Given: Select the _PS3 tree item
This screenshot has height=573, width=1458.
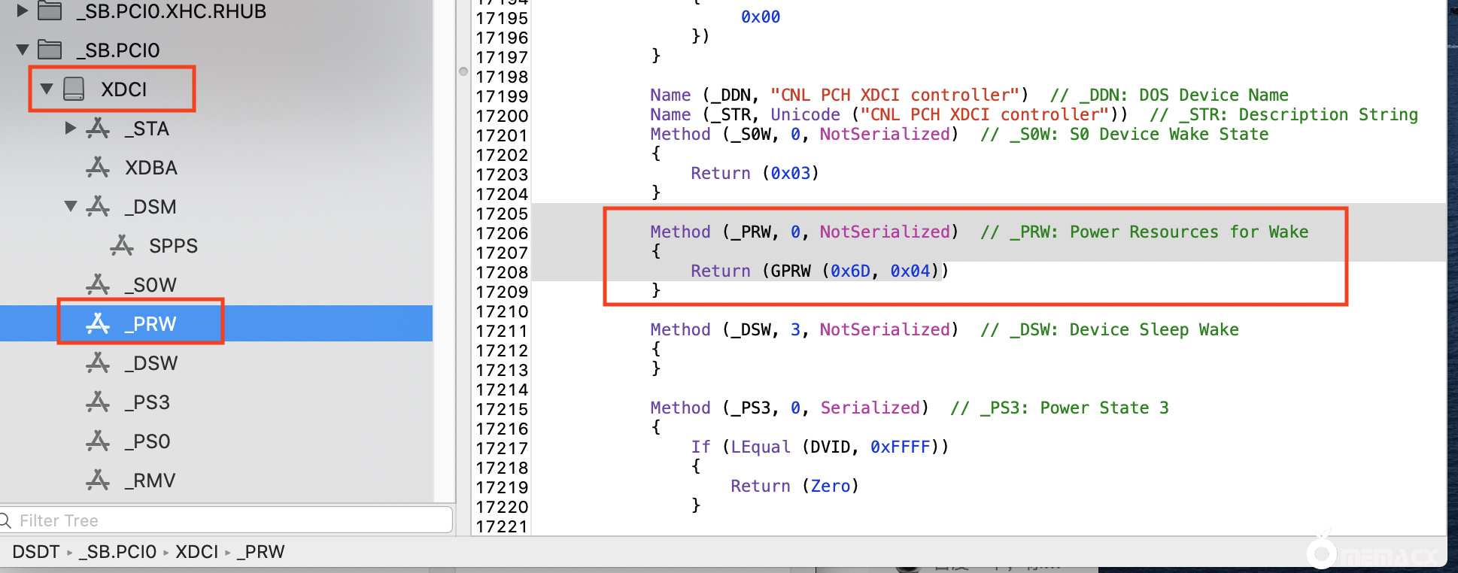Looking at the screenshot, I should [x=147, y=402].
